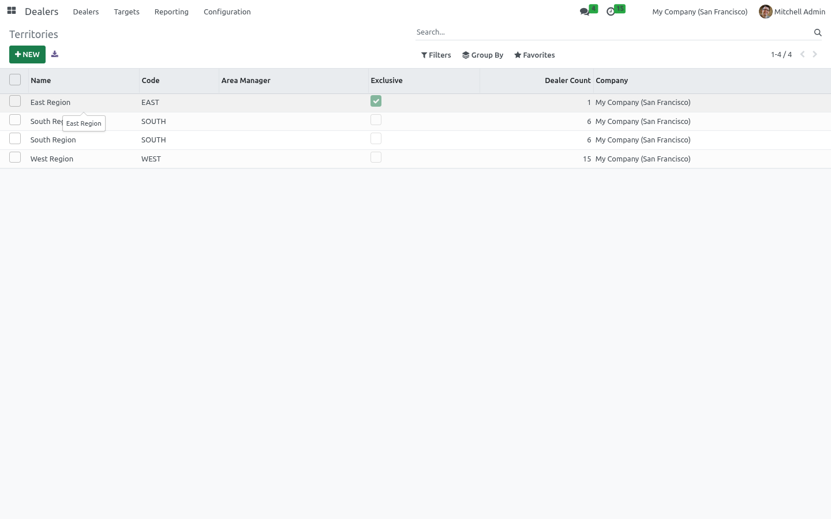Sort by the Code column header
831x519 pixels.
pos(179,81)
